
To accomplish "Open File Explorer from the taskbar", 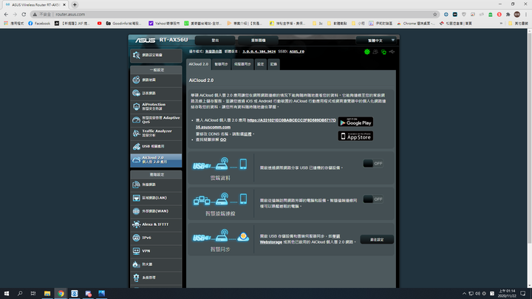I will coord(47,294).
